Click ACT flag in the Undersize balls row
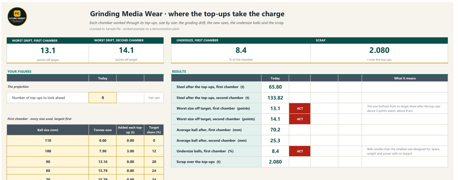Screen dimensions: 461x180 [x=300, y=151]
